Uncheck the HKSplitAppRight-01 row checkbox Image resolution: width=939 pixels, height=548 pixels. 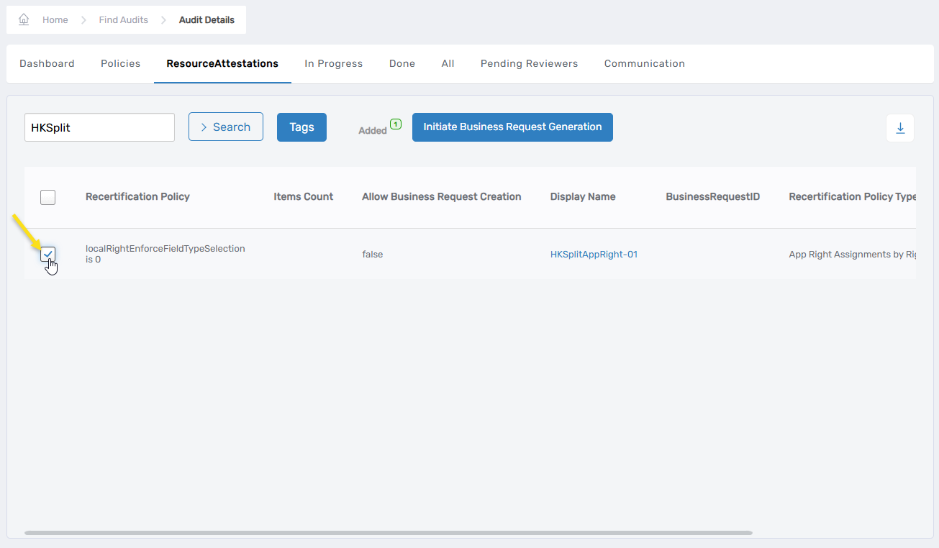point(47,254)
